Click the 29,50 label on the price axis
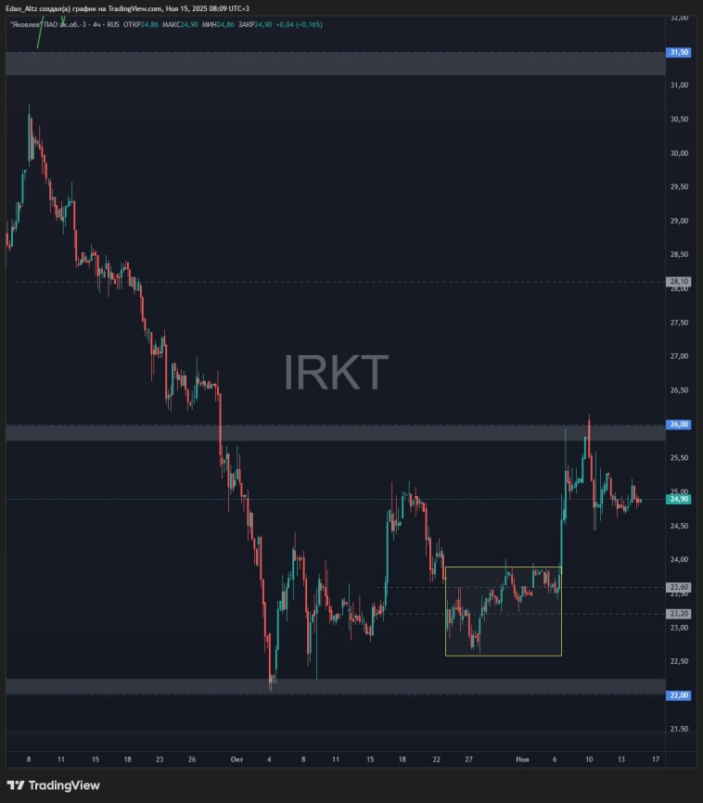Screen dimensions: 703x803 pos(679,186)
